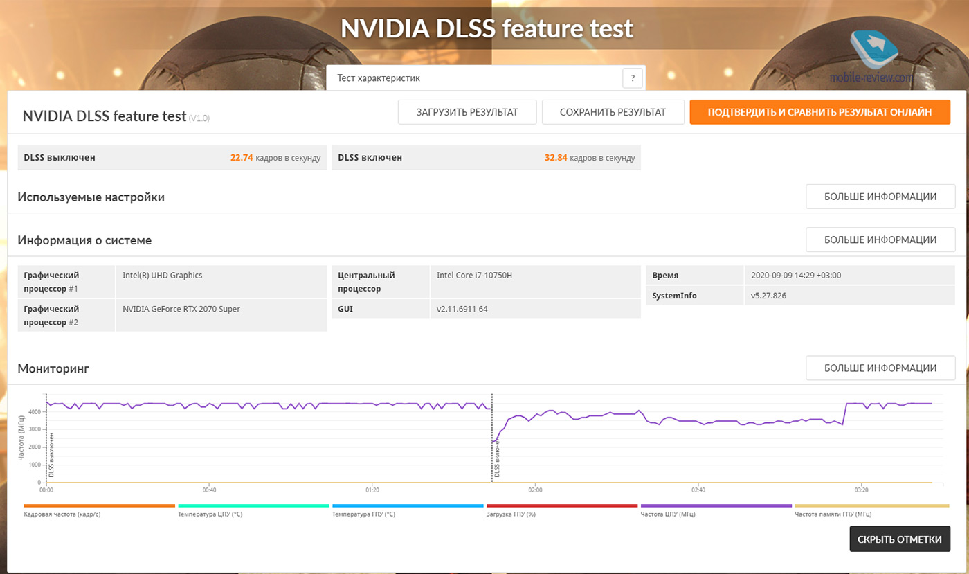Click ПОДТВЕРДИТЬ И СРАВНИТЬ РЕЗУЛЬТАТ ОНЛАЙН button
969x574 pixels.
(819, 112)
